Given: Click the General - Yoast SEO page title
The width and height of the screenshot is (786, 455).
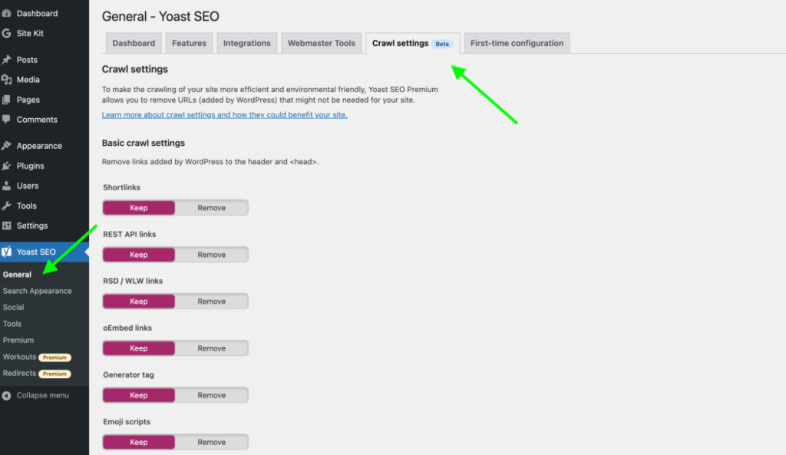Looking at the screenshot, I should (160, 16).
